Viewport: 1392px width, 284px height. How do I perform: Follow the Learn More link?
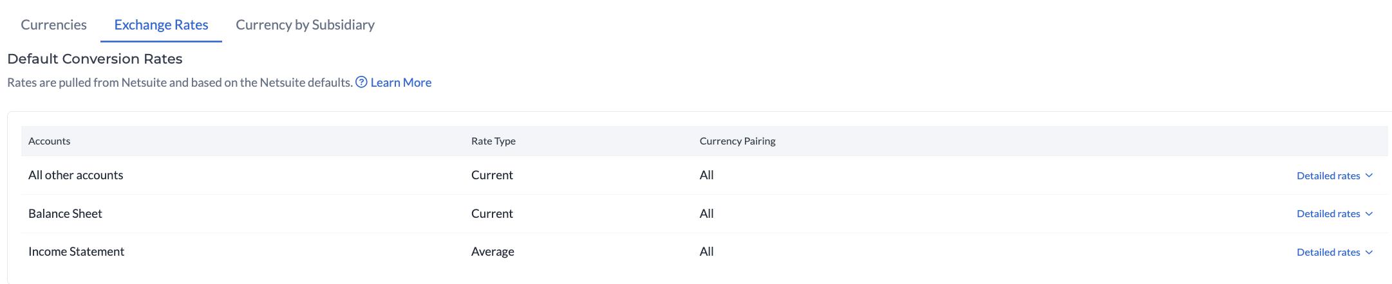(400, 82)
